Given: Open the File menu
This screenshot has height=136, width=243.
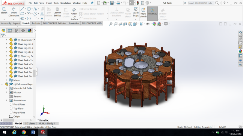Looking at the screenshot, I should pyautogui.click(x=30, y=3).
